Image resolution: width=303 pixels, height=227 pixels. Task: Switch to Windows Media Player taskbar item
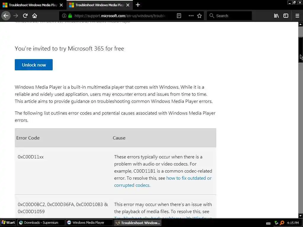[x=89, y=223]
